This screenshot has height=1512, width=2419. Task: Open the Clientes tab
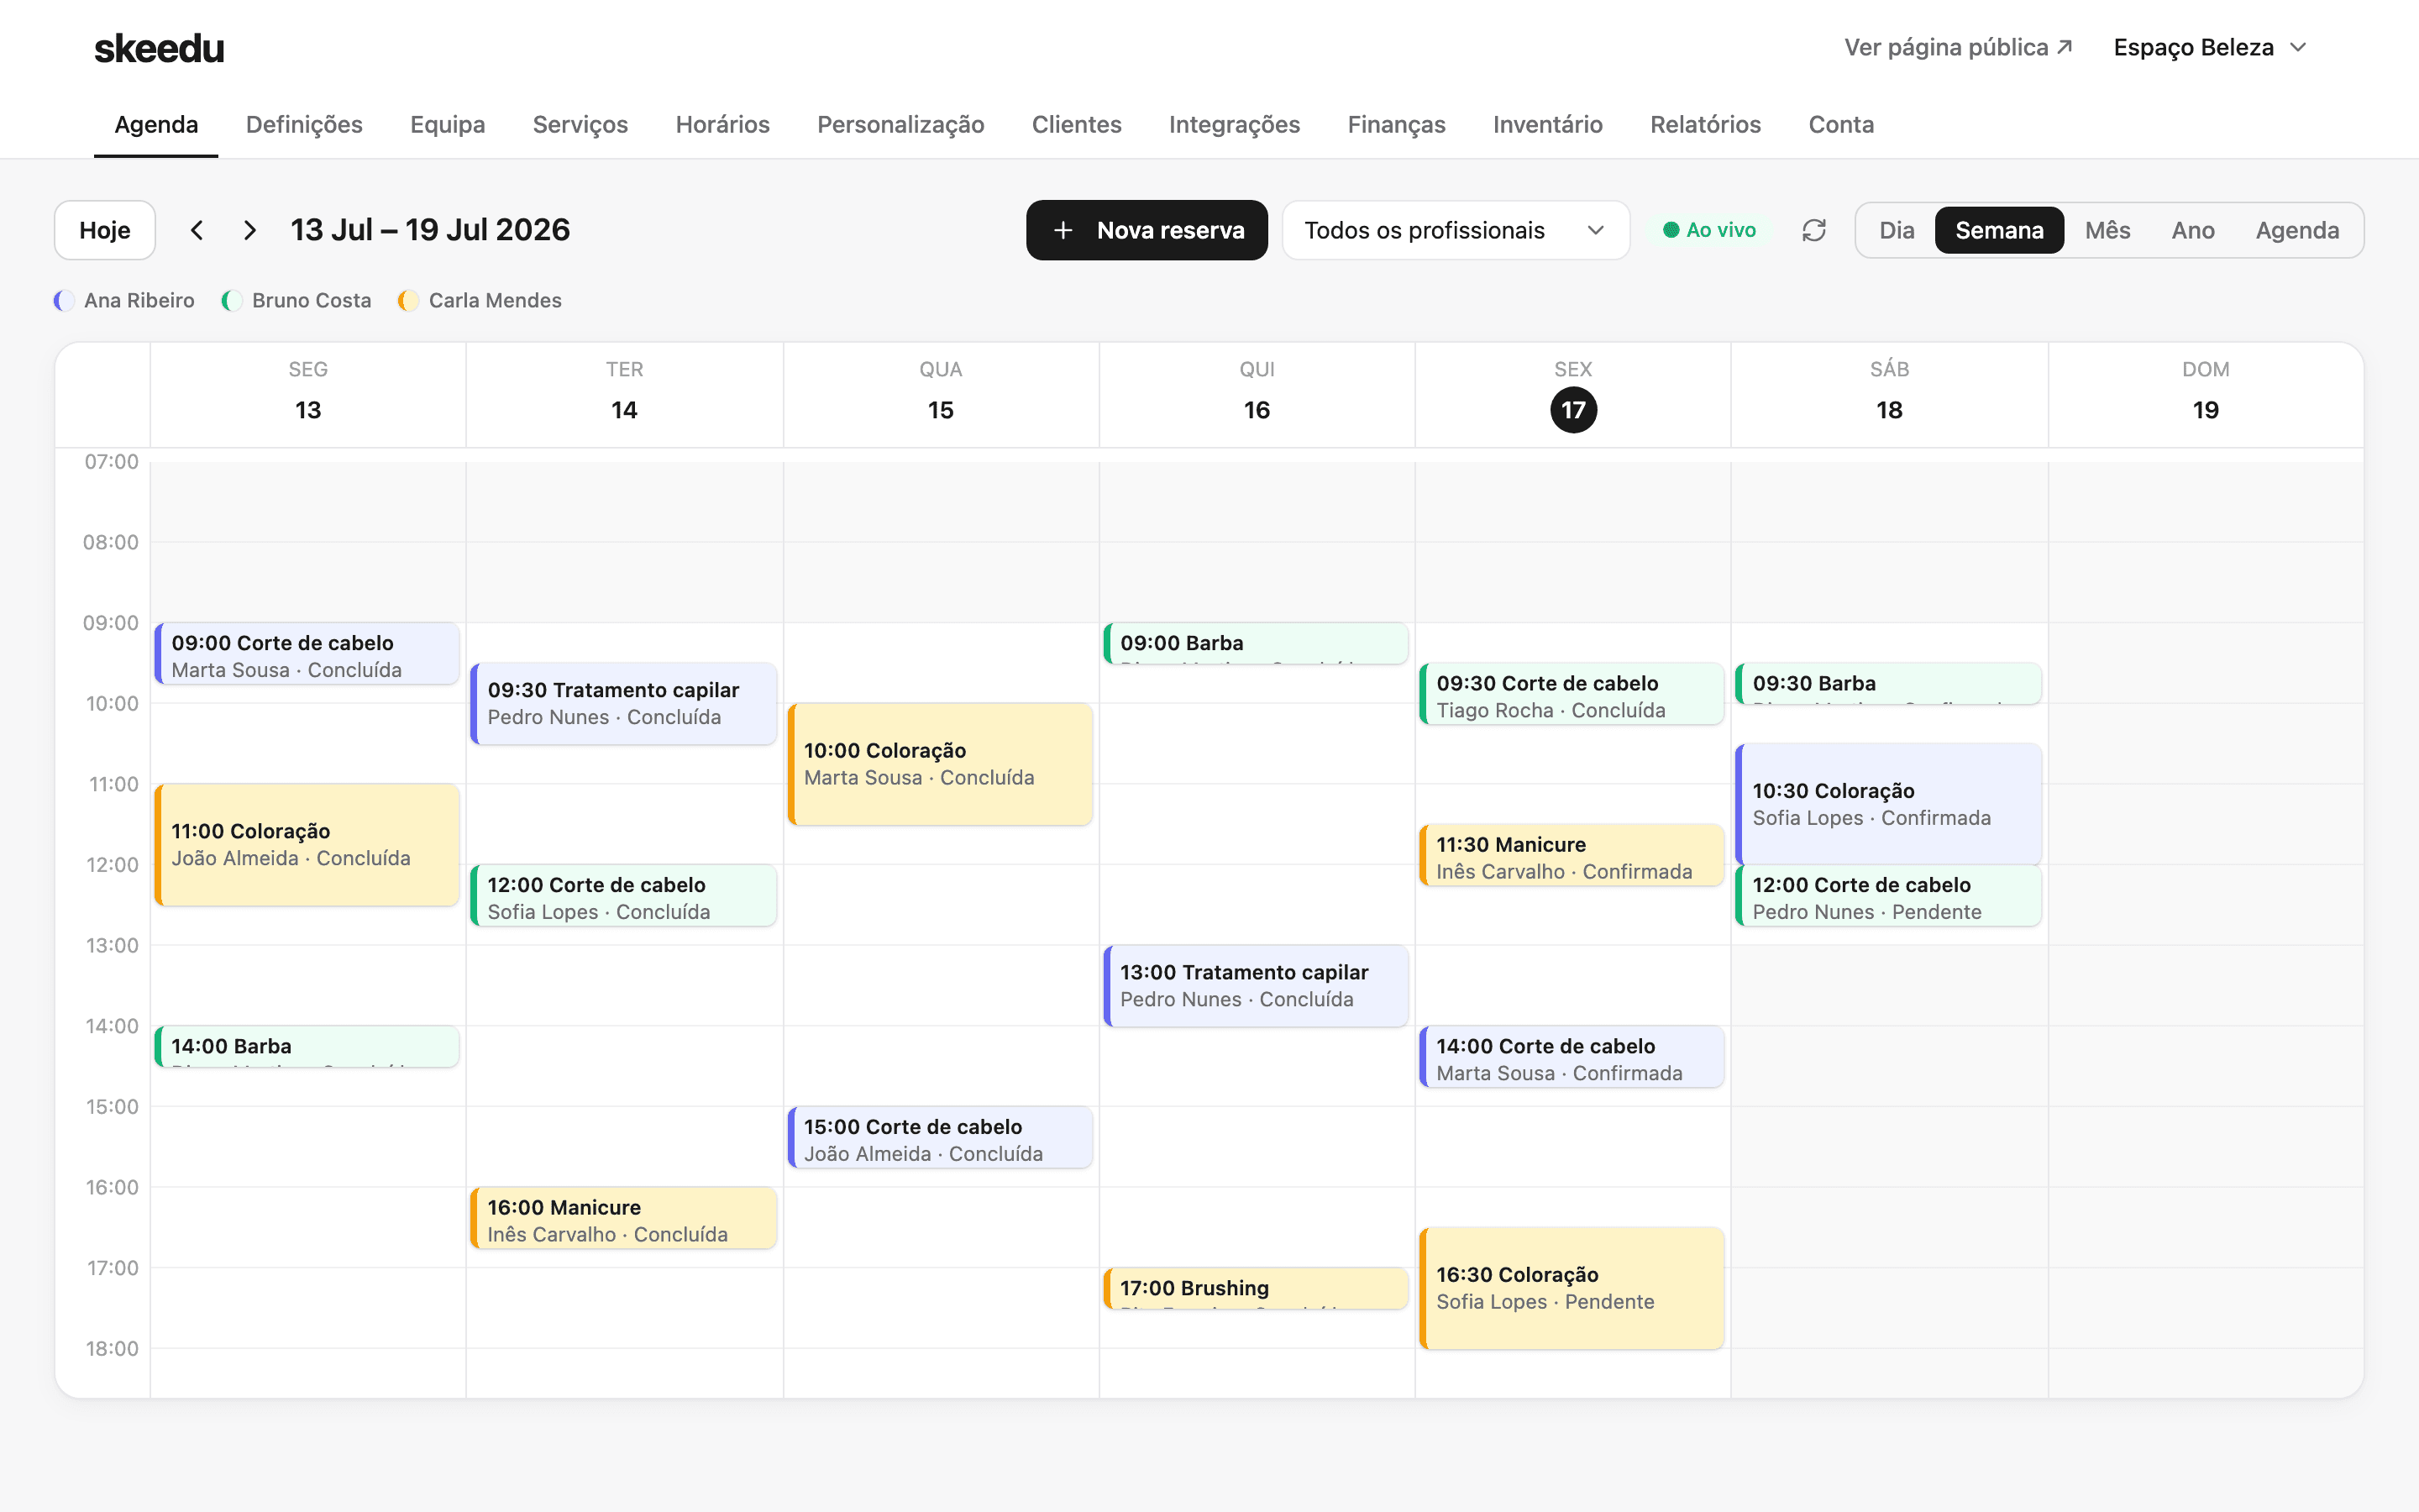pos(1077,125)
